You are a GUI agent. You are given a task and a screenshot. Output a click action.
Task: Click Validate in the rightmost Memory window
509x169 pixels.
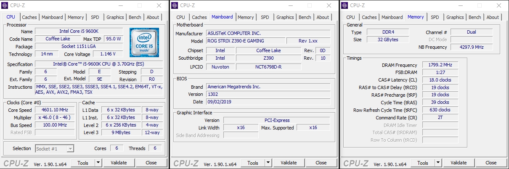[459, 163]
